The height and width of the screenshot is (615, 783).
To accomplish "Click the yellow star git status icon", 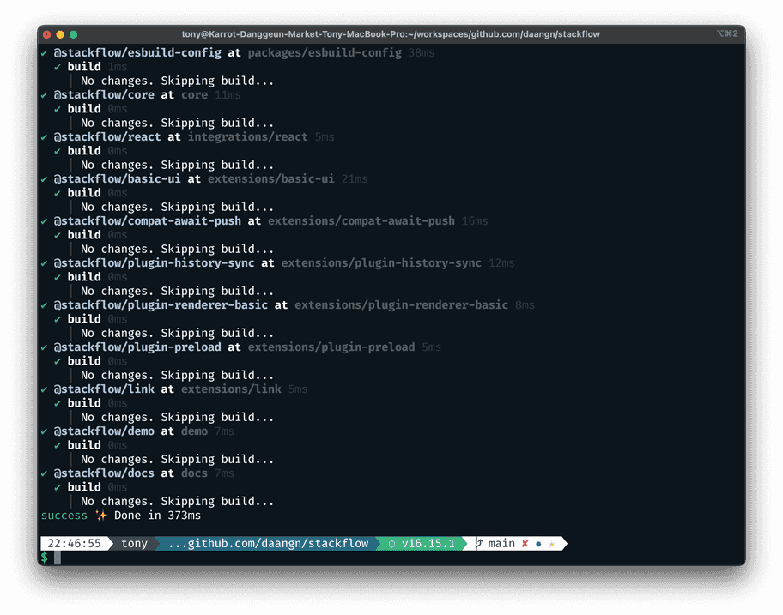I will [552, 544].
